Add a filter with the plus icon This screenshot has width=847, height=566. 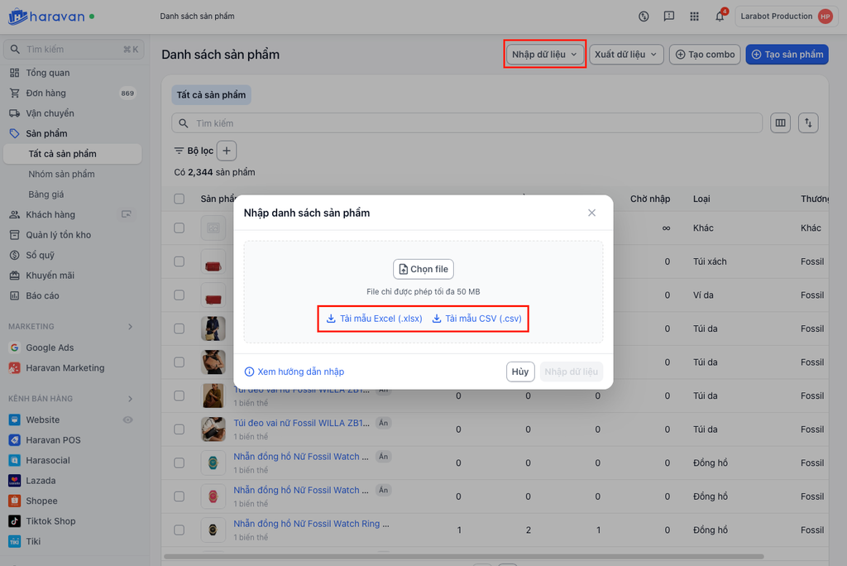(x=227, y=151)
